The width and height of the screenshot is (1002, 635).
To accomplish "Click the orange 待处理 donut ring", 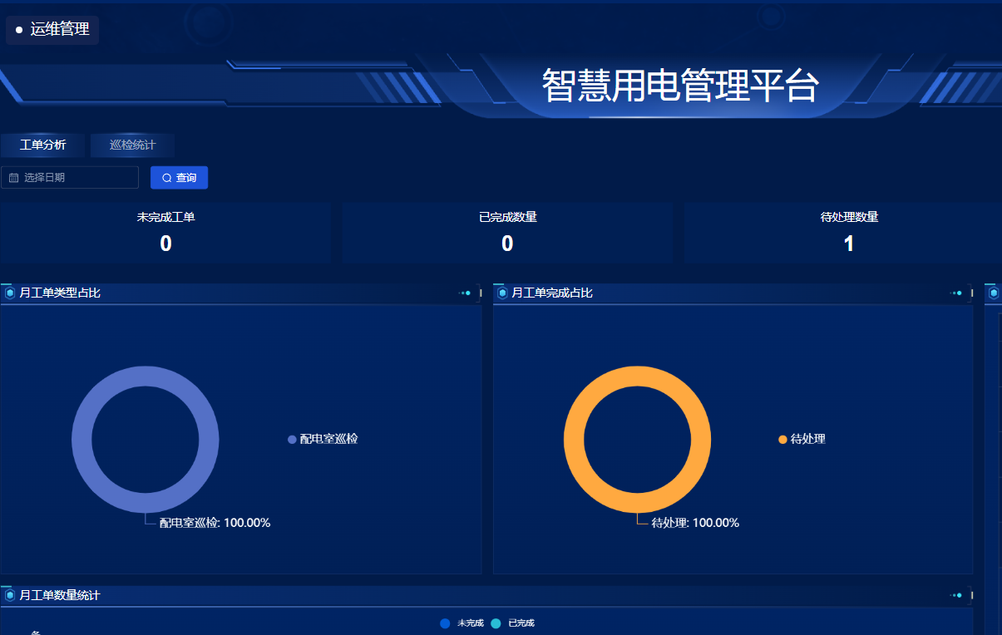I will tap(637, 376).
